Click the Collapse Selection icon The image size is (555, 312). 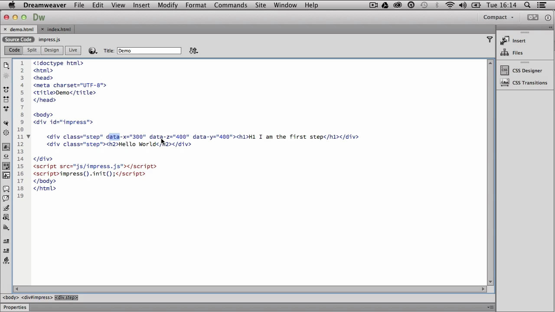(x=6, y=99)
